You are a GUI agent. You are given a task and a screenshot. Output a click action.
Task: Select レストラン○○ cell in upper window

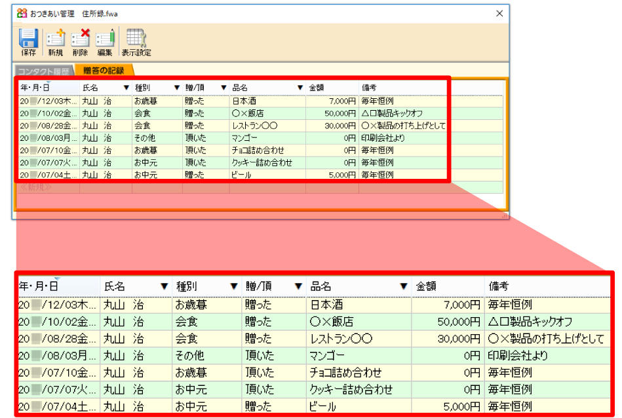[x=267, y=126]
